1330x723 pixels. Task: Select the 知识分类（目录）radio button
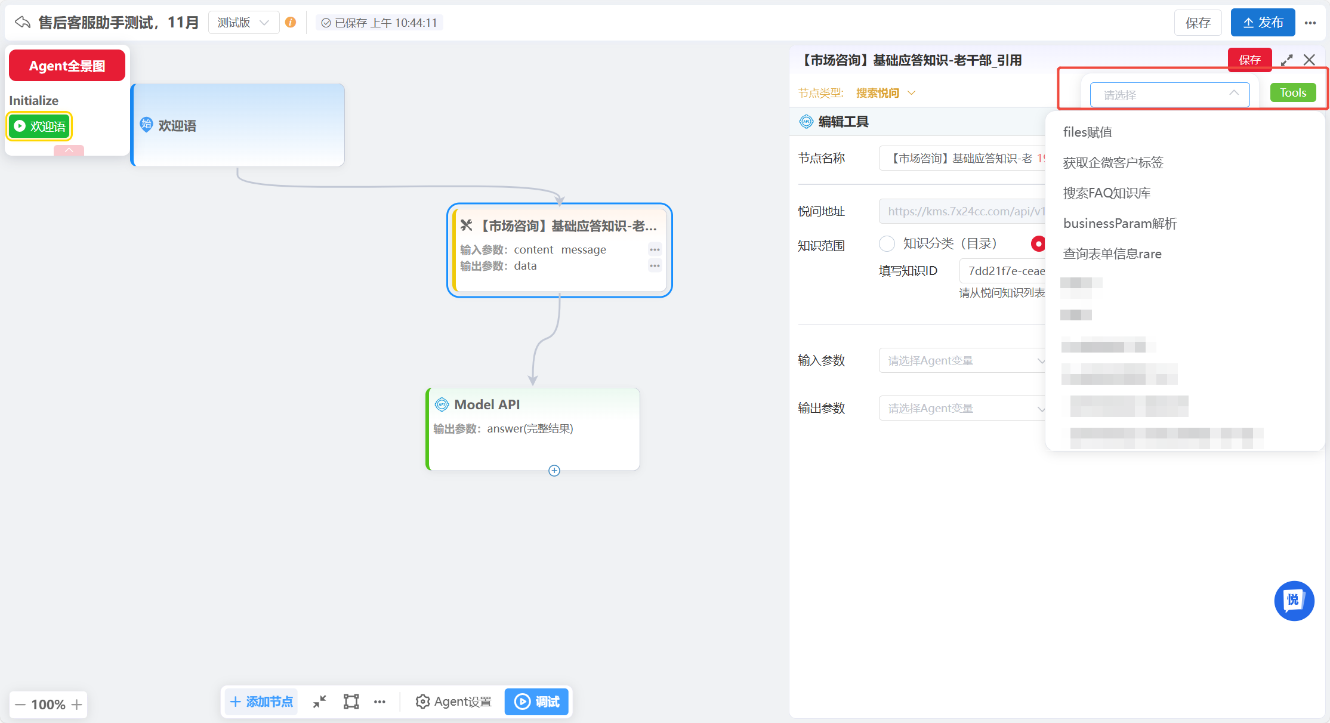click(x=887, y=243)
